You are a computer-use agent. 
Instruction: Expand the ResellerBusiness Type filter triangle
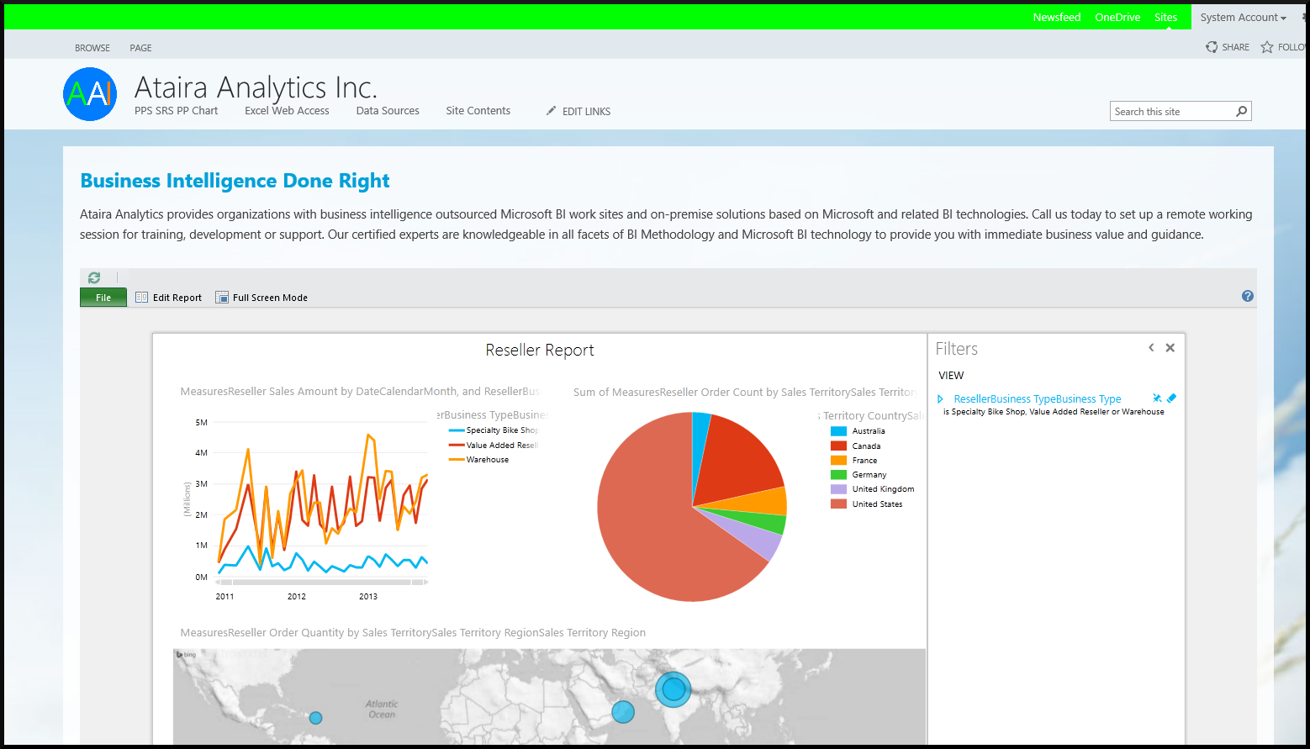pos(941,399)
